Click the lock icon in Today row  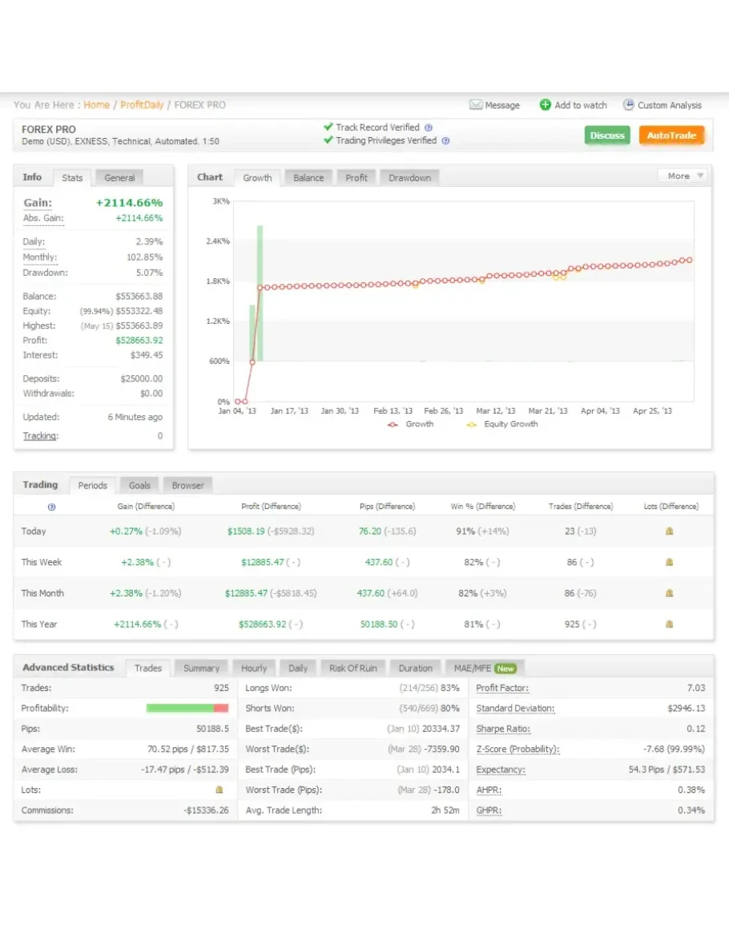[x=670, y=531]
